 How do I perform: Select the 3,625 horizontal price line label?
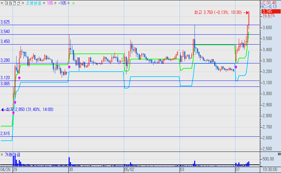[x=5, y=22]
